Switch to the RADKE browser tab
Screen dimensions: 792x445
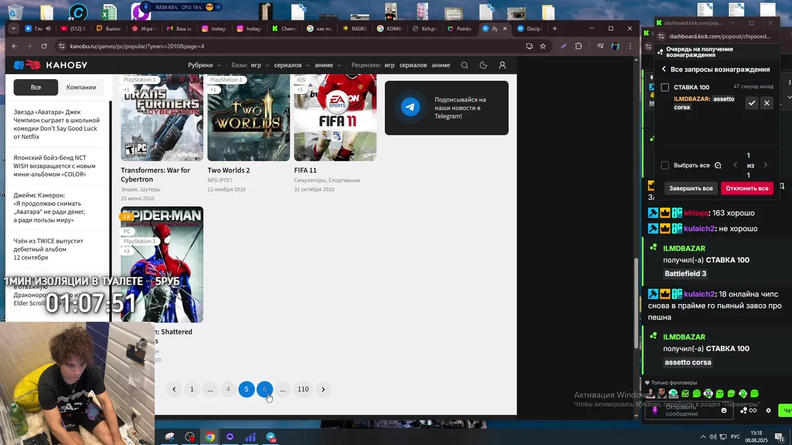355,28
